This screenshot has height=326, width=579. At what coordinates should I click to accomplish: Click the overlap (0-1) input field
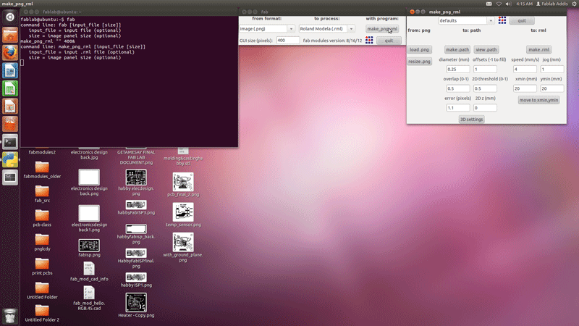(x=458, y=88)
